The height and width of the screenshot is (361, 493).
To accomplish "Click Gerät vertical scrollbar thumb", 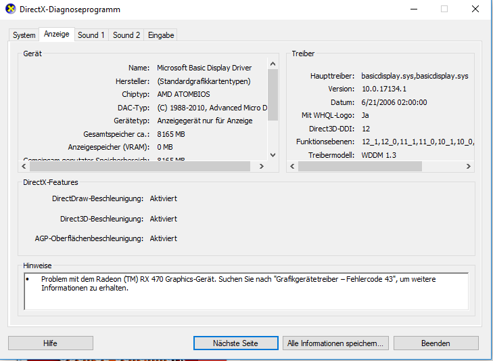I will pos(273,95).
